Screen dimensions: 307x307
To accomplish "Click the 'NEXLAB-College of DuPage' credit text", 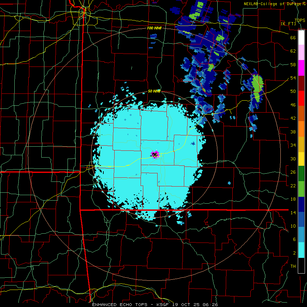I will click(273, 4).
